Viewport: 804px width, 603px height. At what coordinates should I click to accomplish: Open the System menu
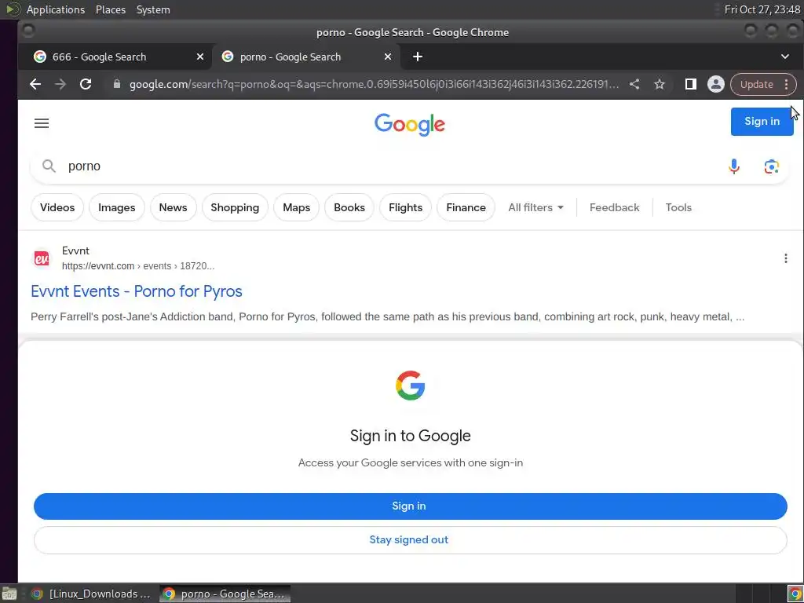[x=153, y=9]
